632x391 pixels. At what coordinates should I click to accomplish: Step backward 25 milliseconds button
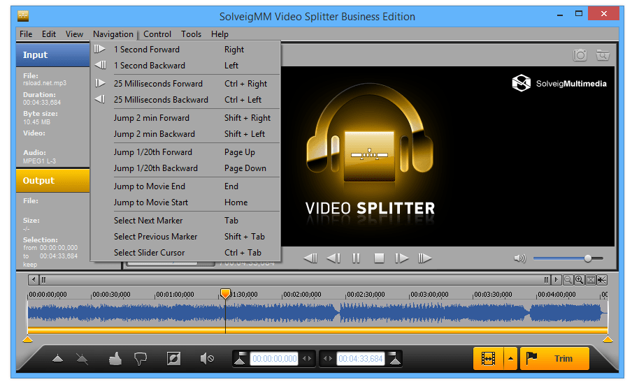pos(333,258)
